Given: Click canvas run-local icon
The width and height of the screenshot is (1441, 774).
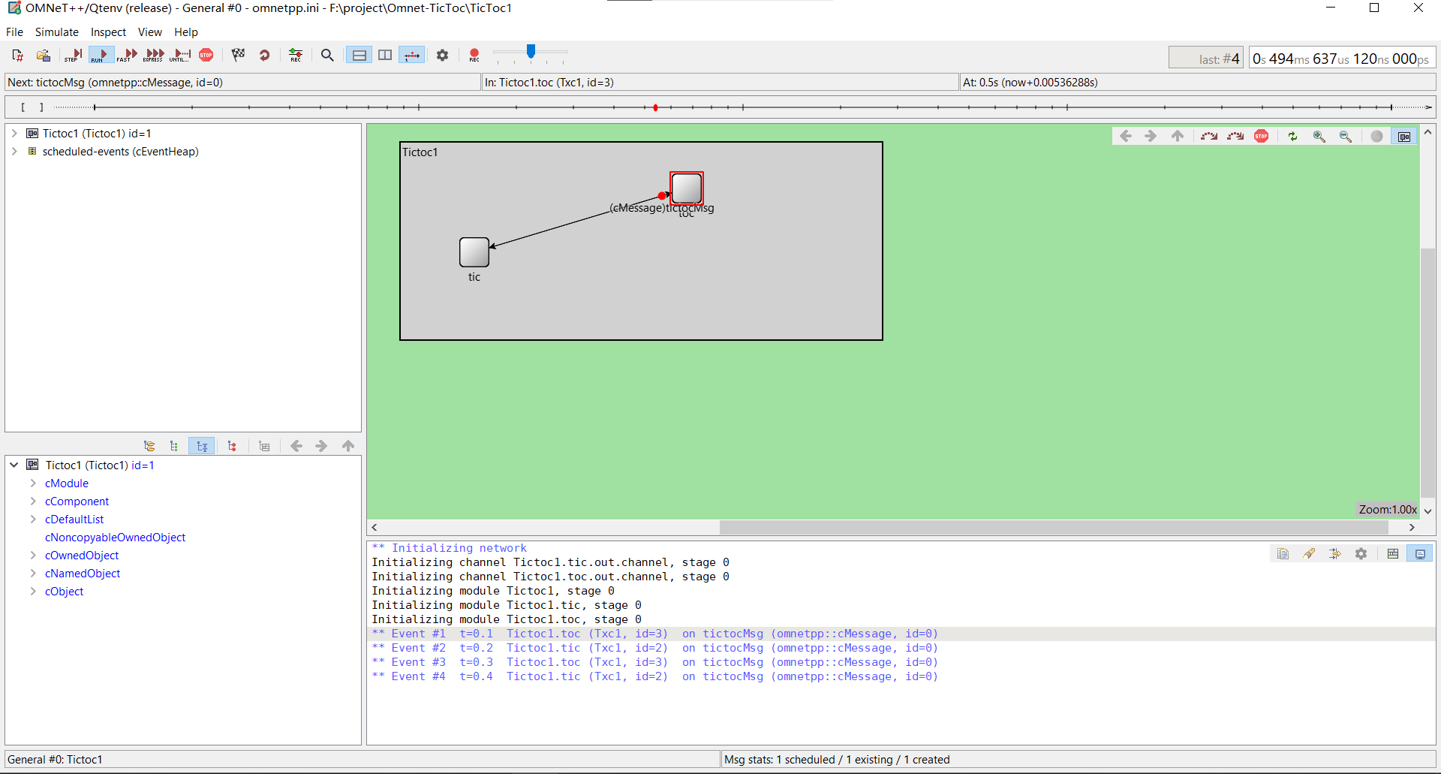Looking at the screenshot, I should 1209,136.
